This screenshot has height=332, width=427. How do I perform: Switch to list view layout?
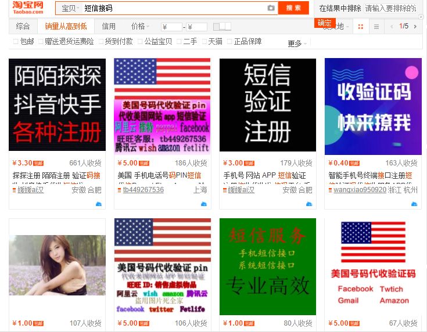[x=376, y=26]
